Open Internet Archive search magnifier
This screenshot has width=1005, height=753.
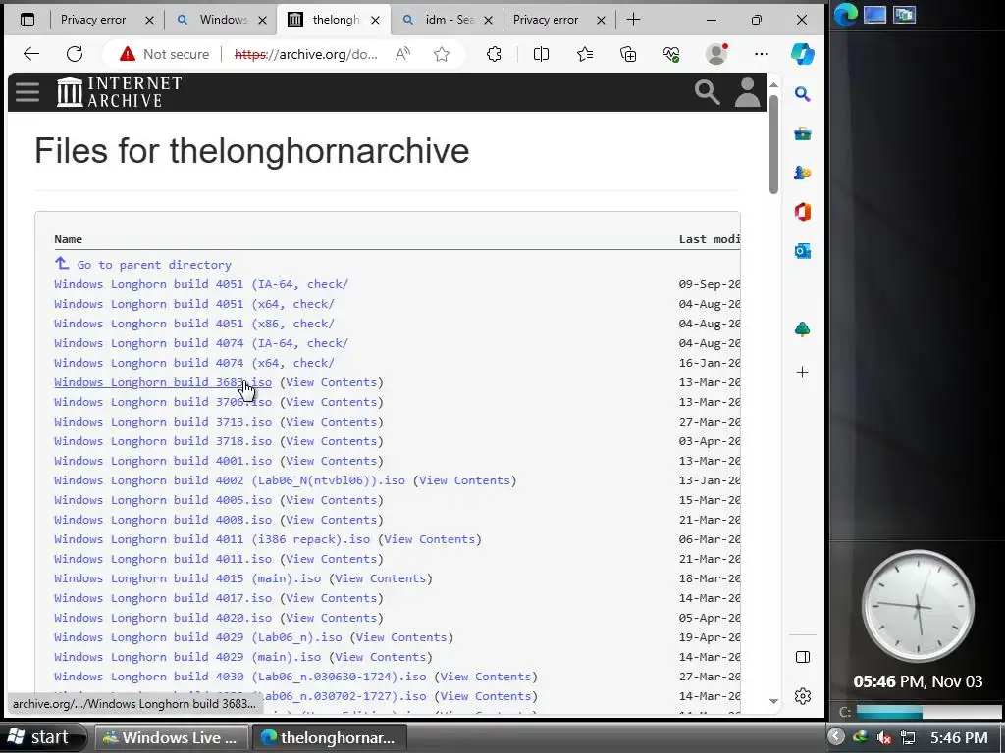click(707, 92)
